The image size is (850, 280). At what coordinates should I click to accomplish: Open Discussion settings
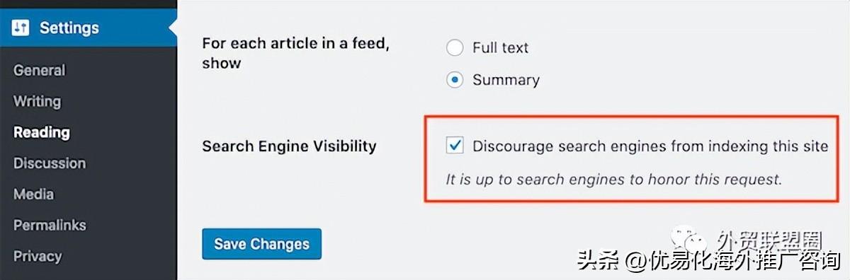click(50, 163)
